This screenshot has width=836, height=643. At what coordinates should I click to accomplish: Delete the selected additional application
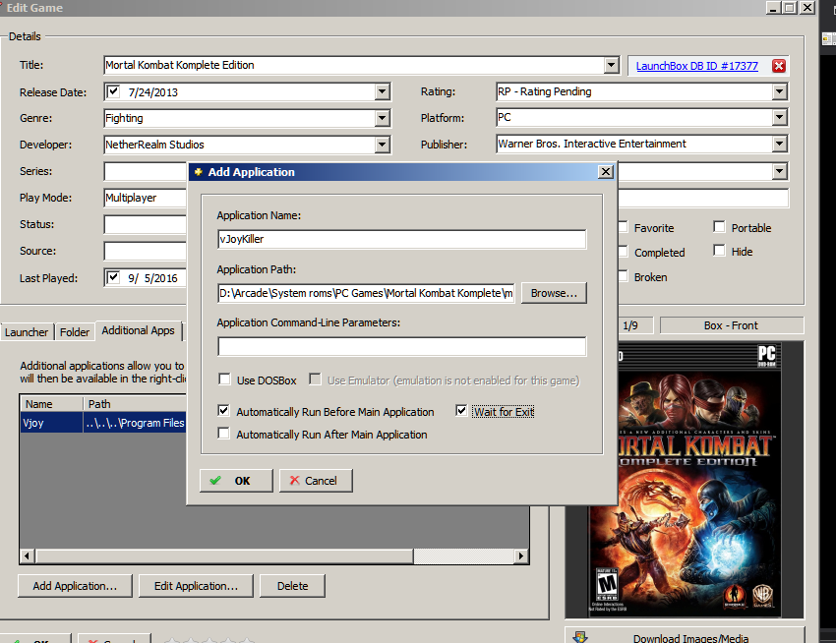coord(292,586)
